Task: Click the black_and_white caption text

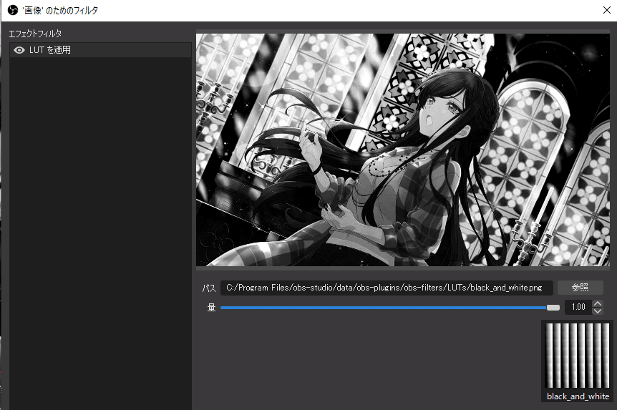Action: click(578, 396)
